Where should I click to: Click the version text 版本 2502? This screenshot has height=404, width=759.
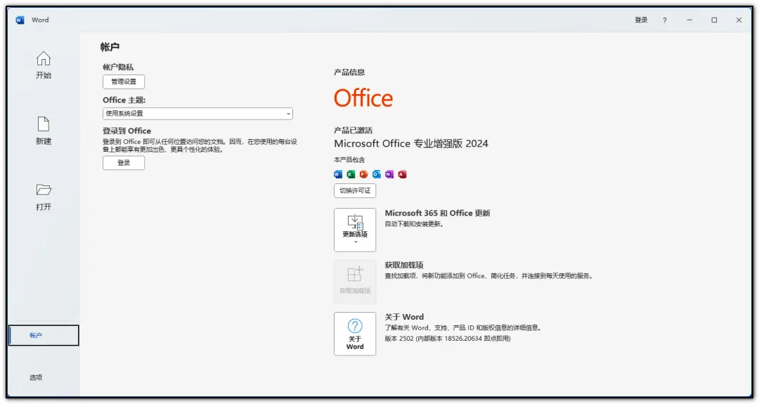tap(399, 339)
